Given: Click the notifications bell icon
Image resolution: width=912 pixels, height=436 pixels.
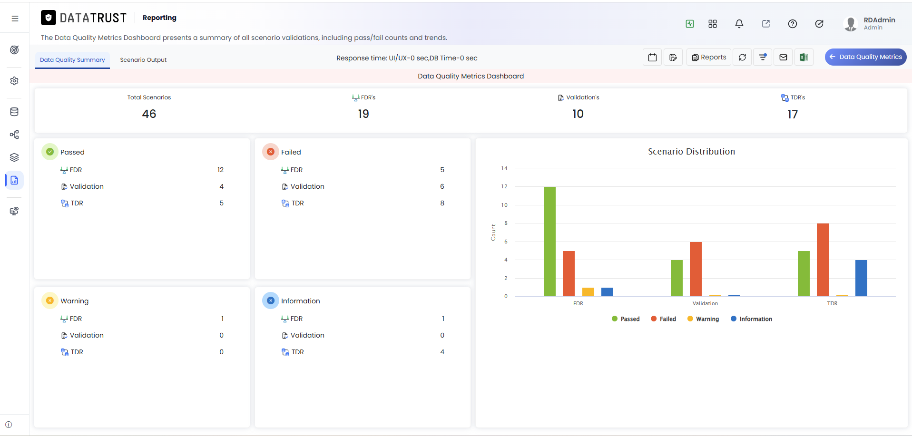Looking at the screenshot, I should coord(739,24).
